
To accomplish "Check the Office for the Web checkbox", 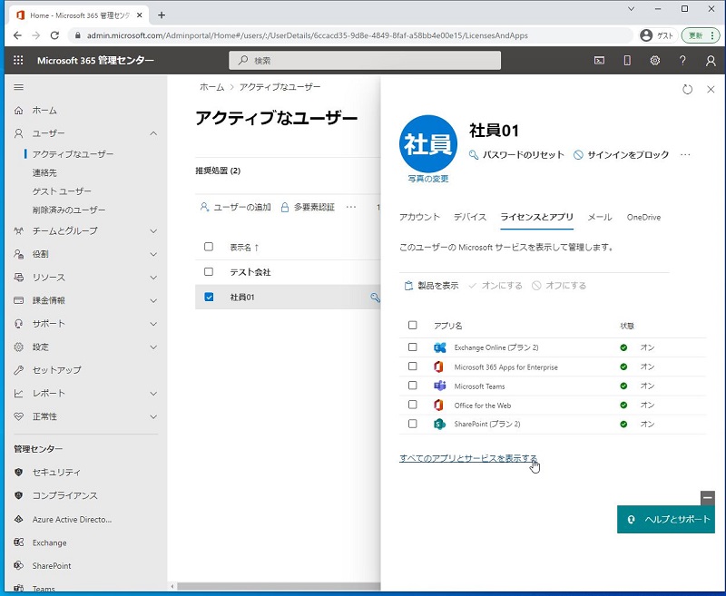I will pyautogui.click(x=413, y=405).
